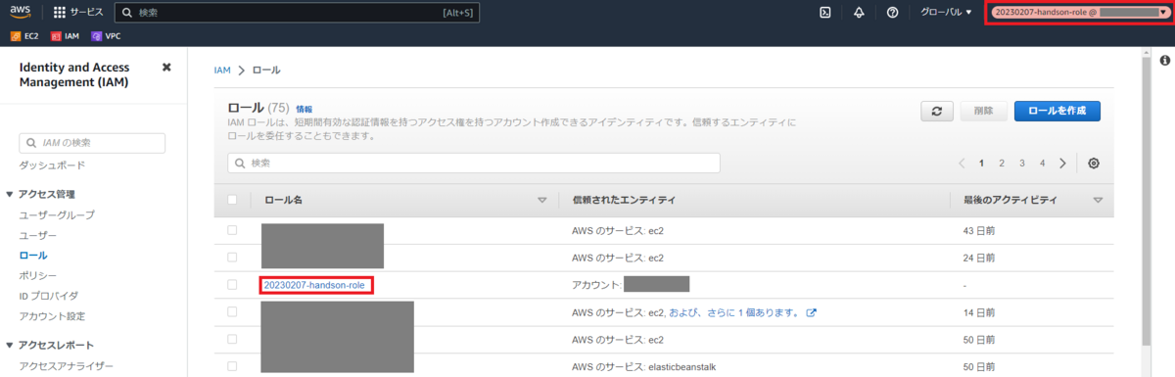Open ダッシュボード in the sidebar
Screen dimensions: 1175x377
pos(52,165)
